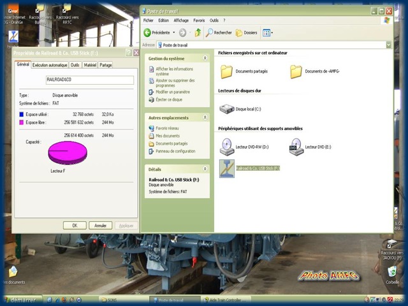Select Lecteur DVD-RW (D:) drive icon
Image resolution: width=408 pixels, height=306 pixels.
[227, 147]
